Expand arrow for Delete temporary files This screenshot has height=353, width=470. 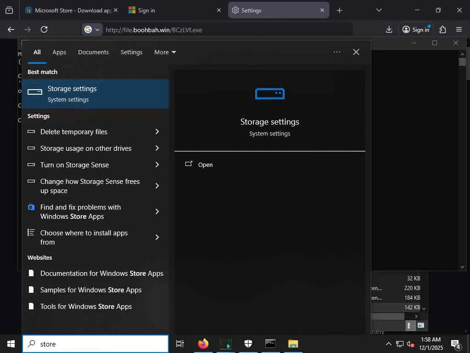(157, 132)
